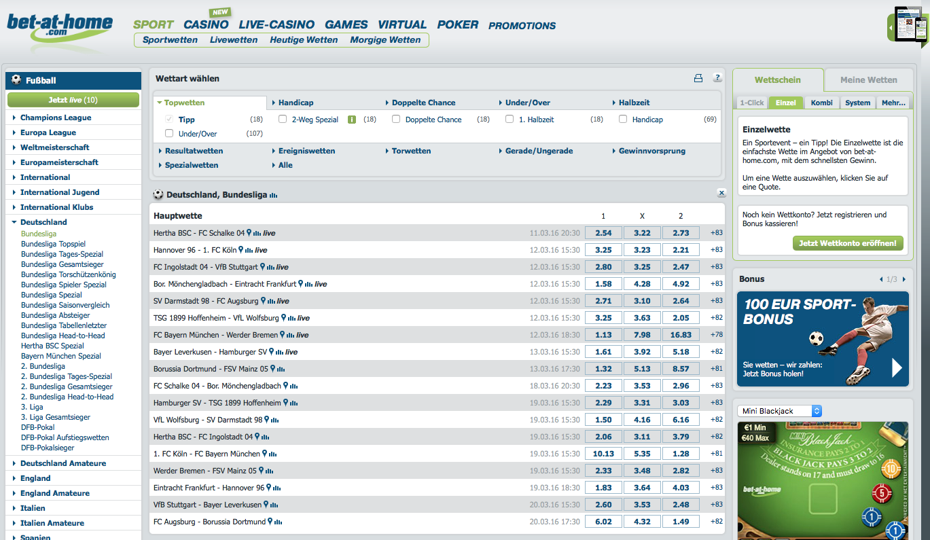Open statistics icon next to Deutschland, Bundesliga heading
Viewport: 930px width, 540px height.
[x=273, y=196]
